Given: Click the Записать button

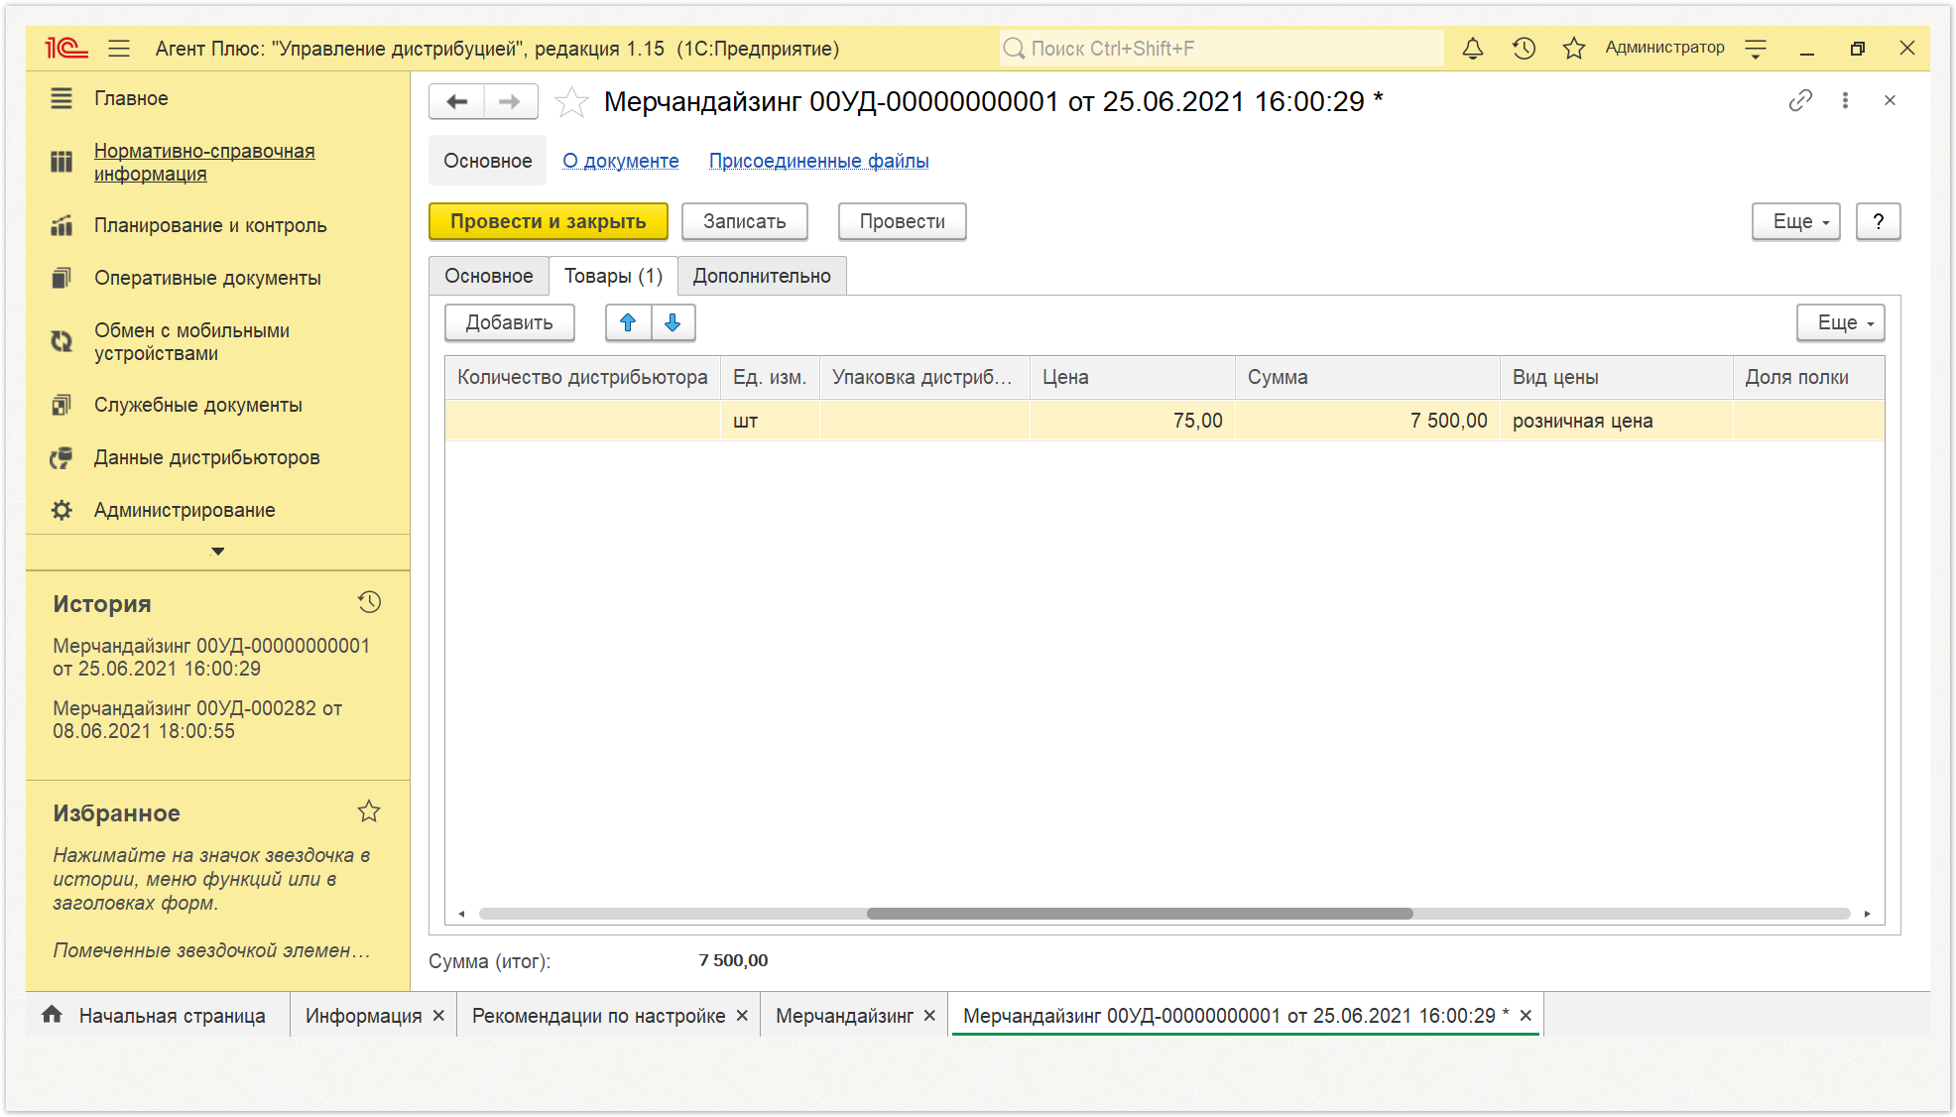Looking at the screenshot, I should pos(745,221).
